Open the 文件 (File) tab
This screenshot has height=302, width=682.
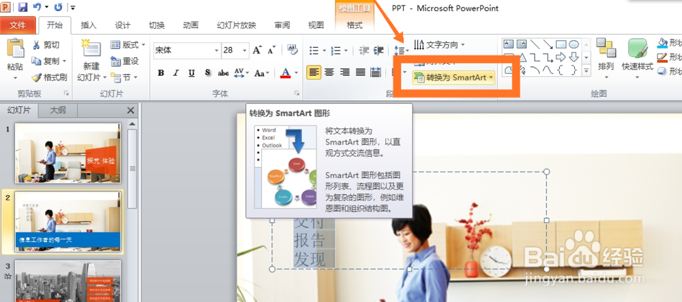pos(18,25)
